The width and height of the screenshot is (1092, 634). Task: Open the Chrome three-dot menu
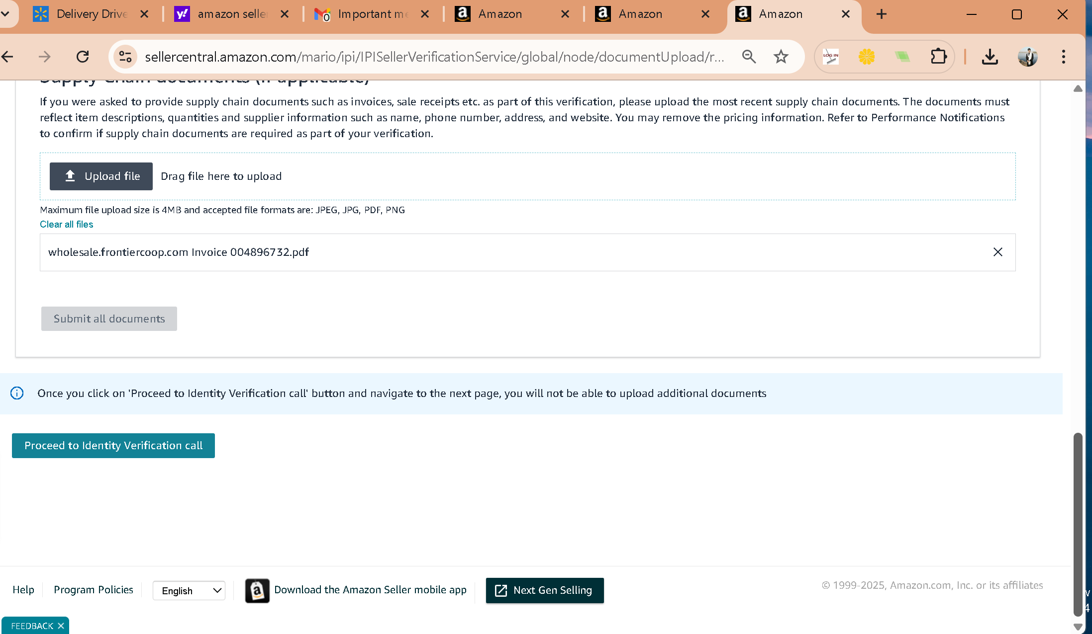click(1064, 57)
